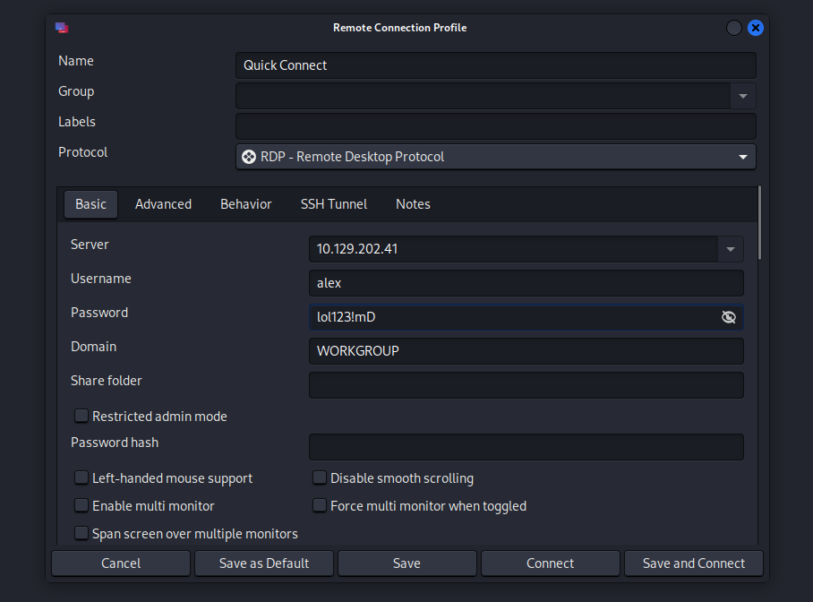813x602 pixels.
Task: Click the round minimize window button
Action: click(x=733, y=28)
